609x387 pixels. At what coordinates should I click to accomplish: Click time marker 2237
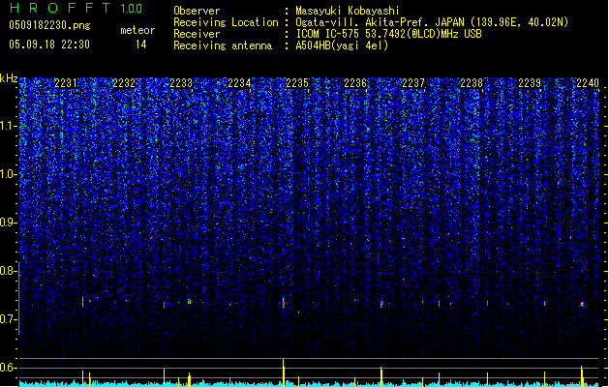tap(413, 83)
